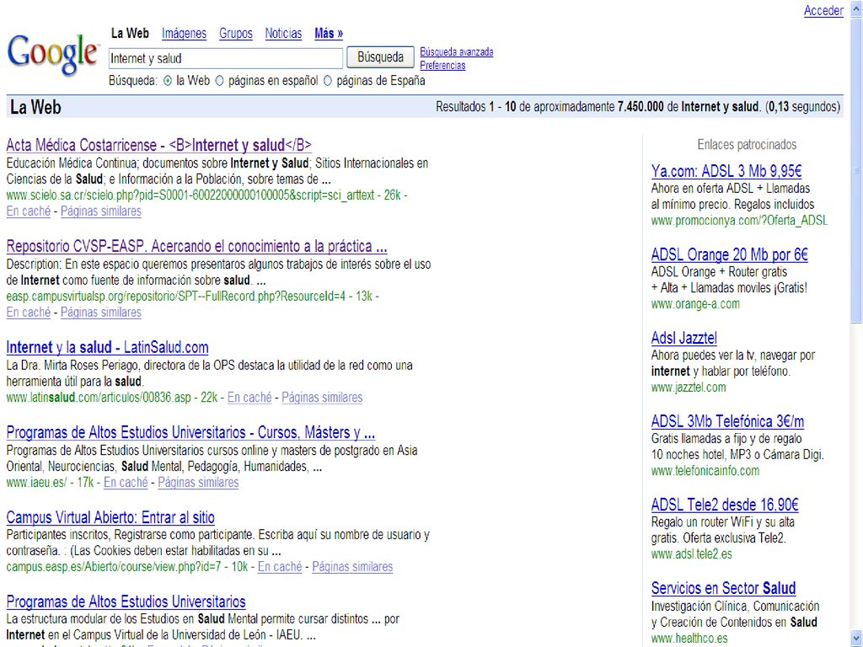Open 'En caché' for Acta Médica result
This screenshot has width=863, height=647.
click(x=29, y=211)
